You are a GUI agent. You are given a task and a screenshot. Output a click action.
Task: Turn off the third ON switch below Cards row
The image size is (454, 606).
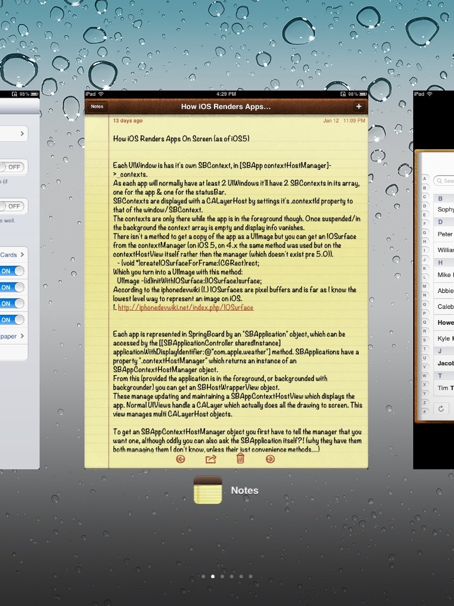pyautogui.click(x=12, y=304)
